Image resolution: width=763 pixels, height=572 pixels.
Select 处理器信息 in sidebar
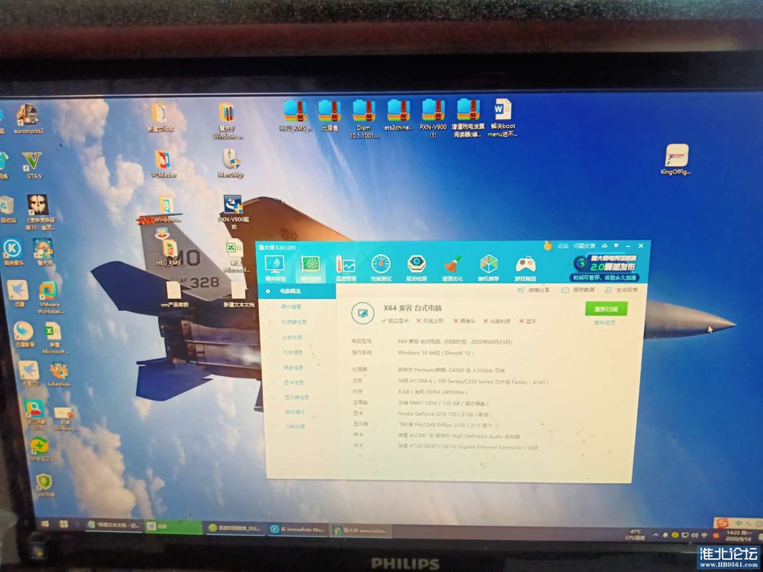(x=294, y=322)
